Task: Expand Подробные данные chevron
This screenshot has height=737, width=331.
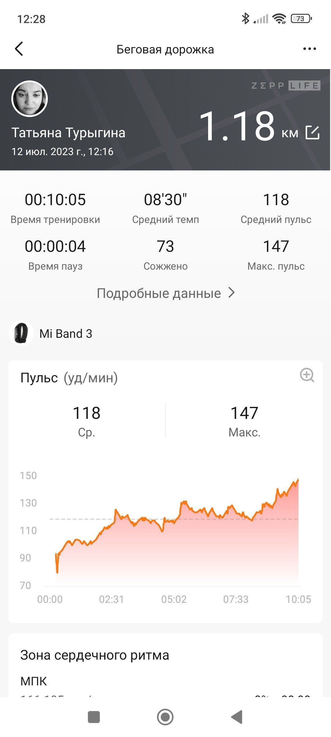Action: 232,293
